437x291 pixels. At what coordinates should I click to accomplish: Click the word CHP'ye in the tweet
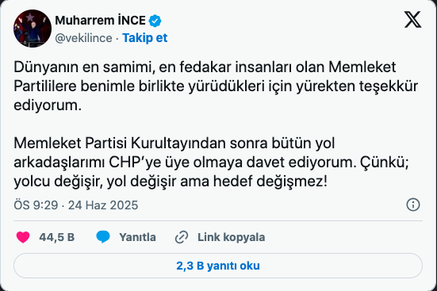pos(135,163)
